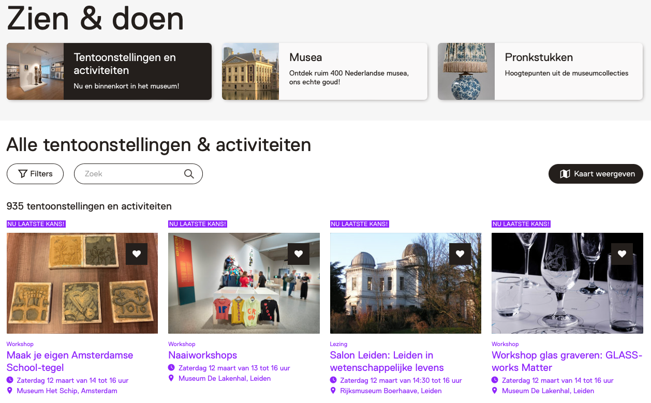Open Maak je eigen Amsterdamse School-tegel link
Viewport: 651px width, 403px height.
coord(70,362)
